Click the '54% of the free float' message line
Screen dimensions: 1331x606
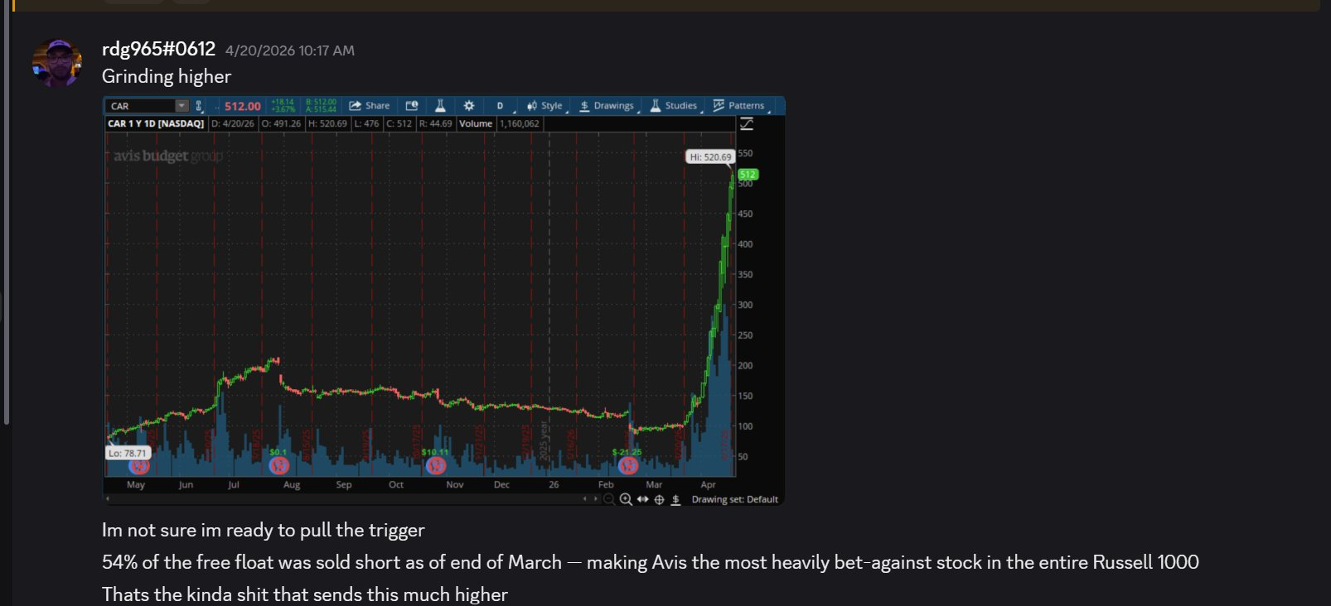point(651,562)
